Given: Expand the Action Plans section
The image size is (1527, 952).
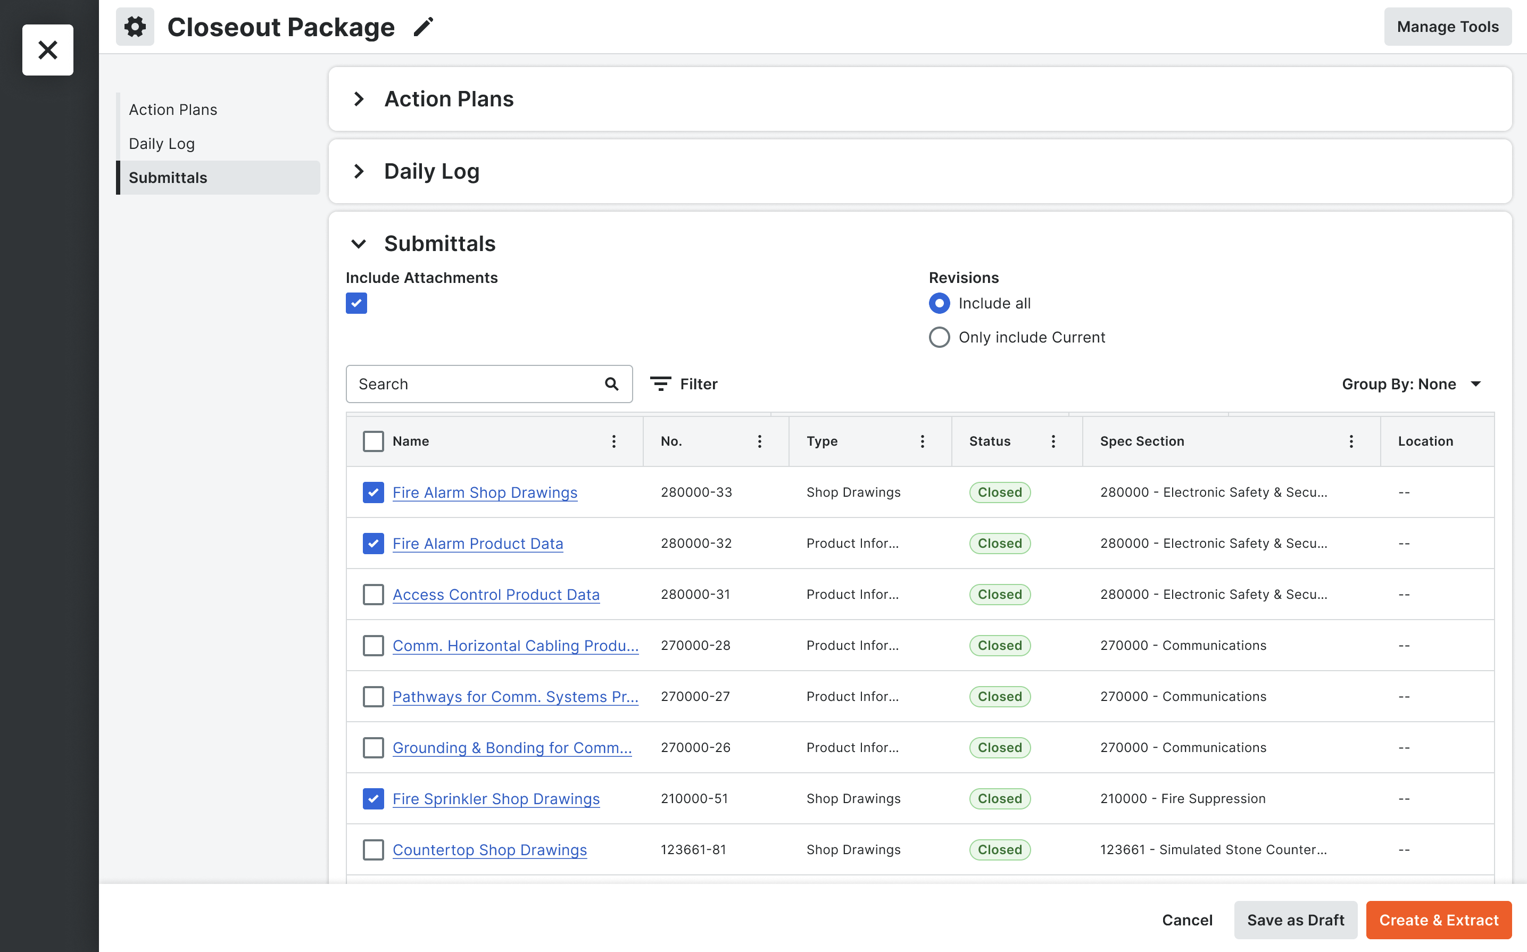Looking at the screenshot, I should pyautogui.click(x=359, y=99).
